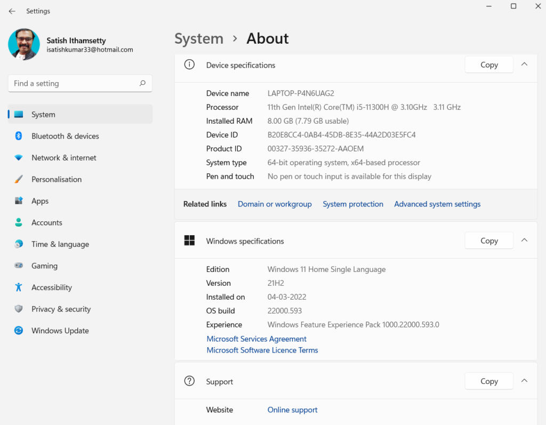
Task: Click the Personalisation paintbrush icon
Action: tap(19, 179)
